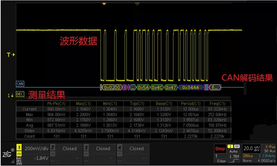Click the channel 1 ground level marker
This screenshot has width=277, height=166.
point(11,95)
